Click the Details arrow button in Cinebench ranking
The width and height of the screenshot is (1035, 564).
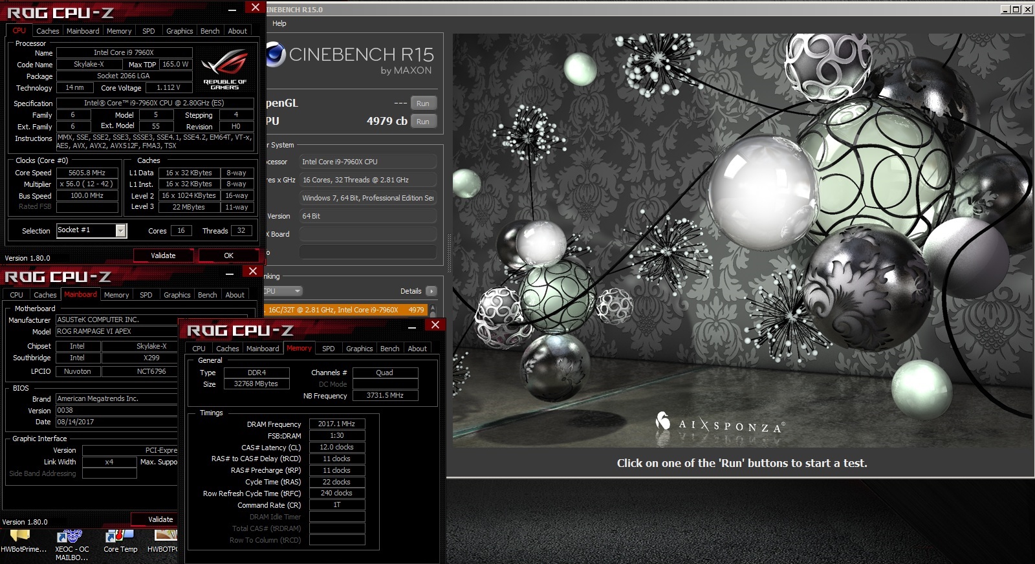pyautogui.click(x=431, y=291)
